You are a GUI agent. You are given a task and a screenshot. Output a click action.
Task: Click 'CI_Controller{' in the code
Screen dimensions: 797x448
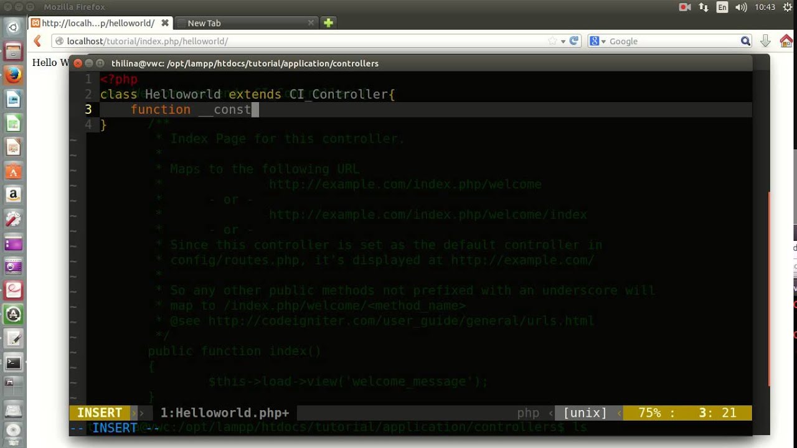[x=342, y=95]
